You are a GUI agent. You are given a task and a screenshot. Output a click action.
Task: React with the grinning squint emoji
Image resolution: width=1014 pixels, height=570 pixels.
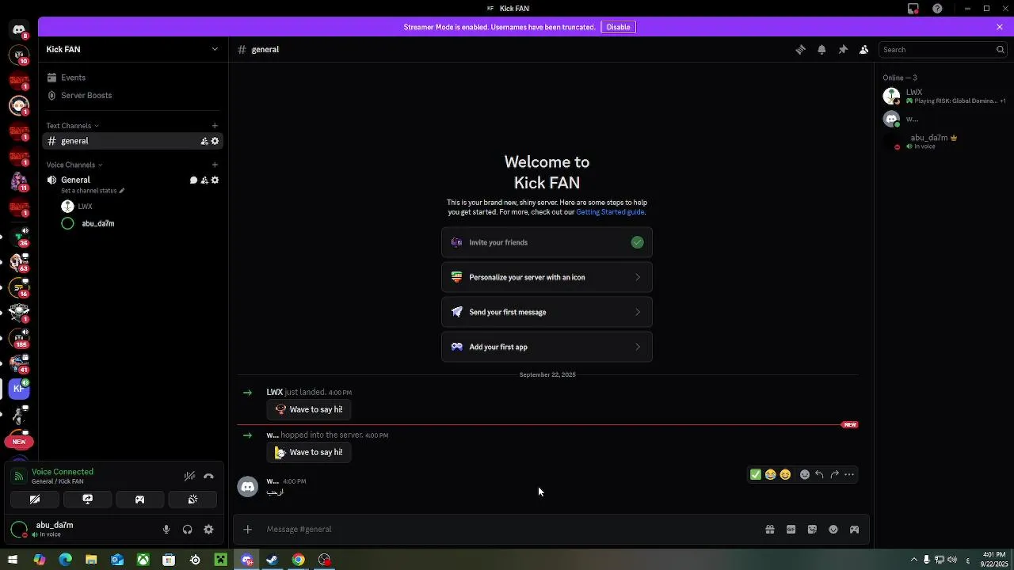(x=785, y=475)
